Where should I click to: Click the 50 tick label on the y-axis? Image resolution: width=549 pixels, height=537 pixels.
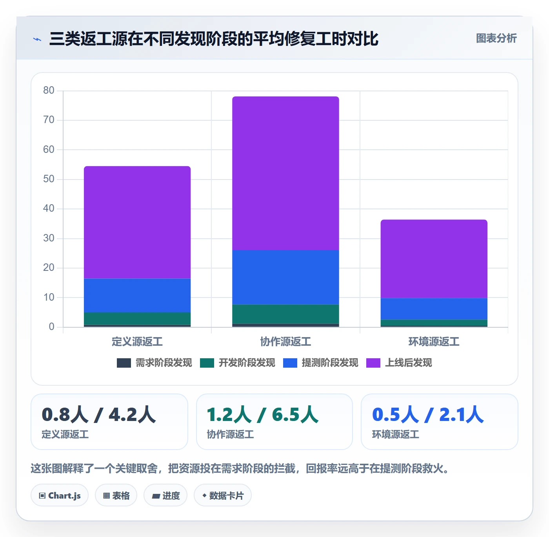pos(49,179)
